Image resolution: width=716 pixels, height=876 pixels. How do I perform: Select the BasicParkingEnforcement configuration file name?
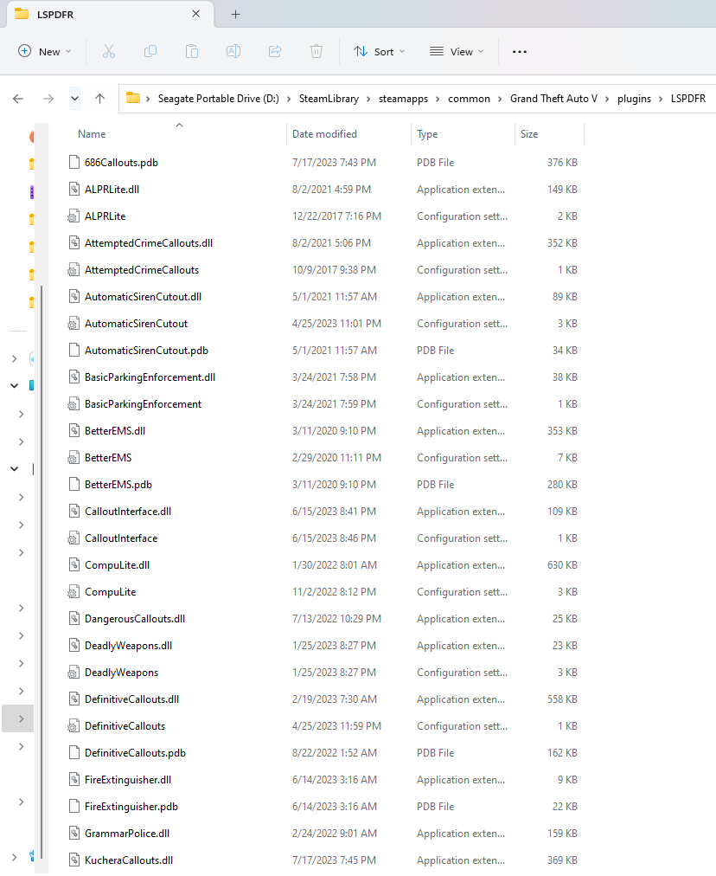point(143,404)
